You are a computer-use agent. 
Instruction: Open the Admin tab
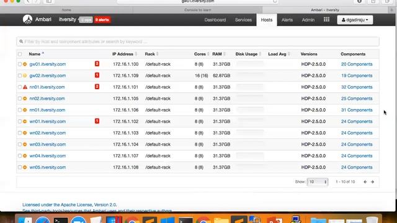click(308, 20)
